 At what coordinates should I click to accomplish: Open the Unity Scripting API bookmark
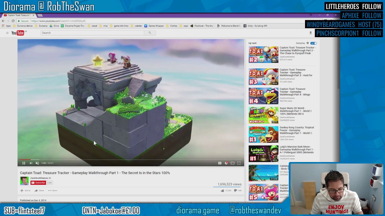(255, 26)
